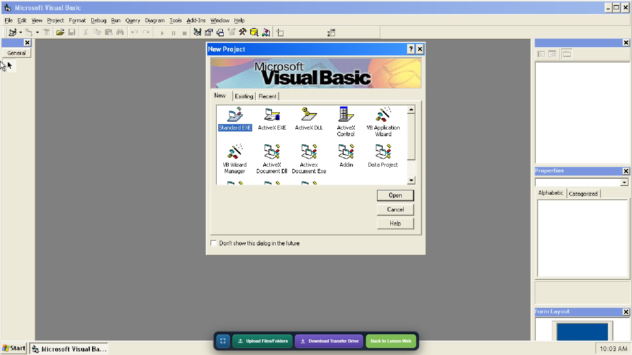Click the Help button in the dialog
Viewport: 632px width, 355px height.
click(395, 224)
